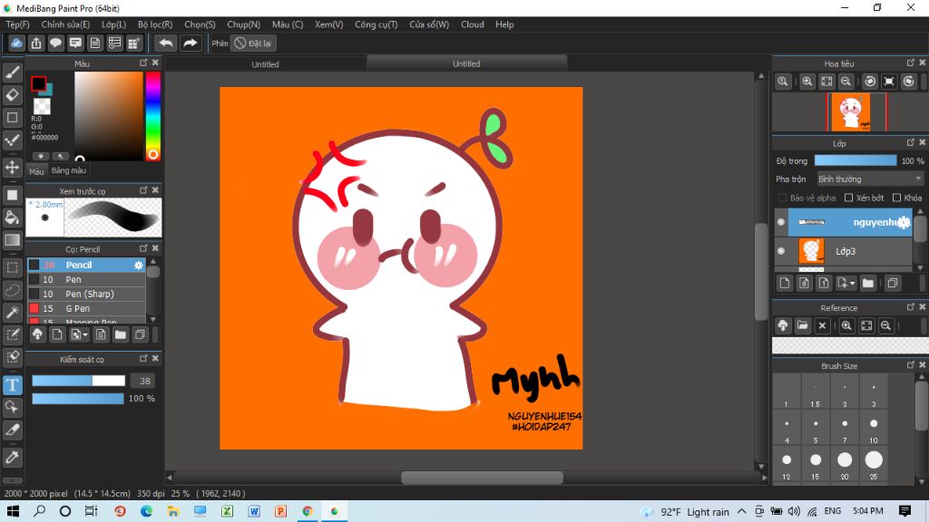
Task: Select the Eraser tool in left toolbar
Action: pyautogui.click(x=13, y=94)
